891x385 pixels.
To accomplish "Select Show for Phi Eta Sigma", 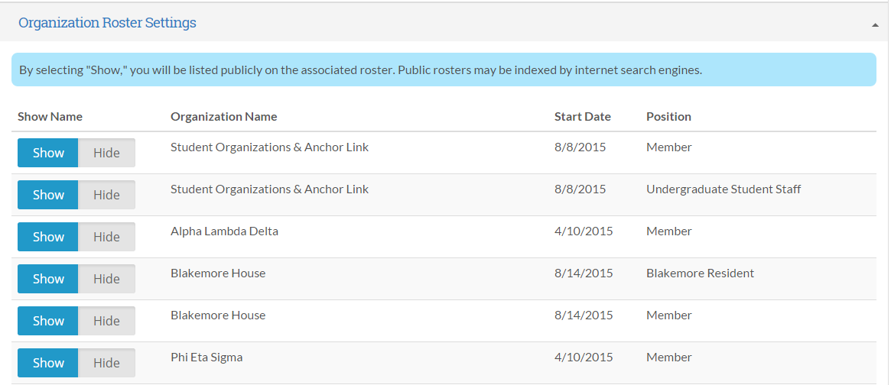I will (48, 363).
